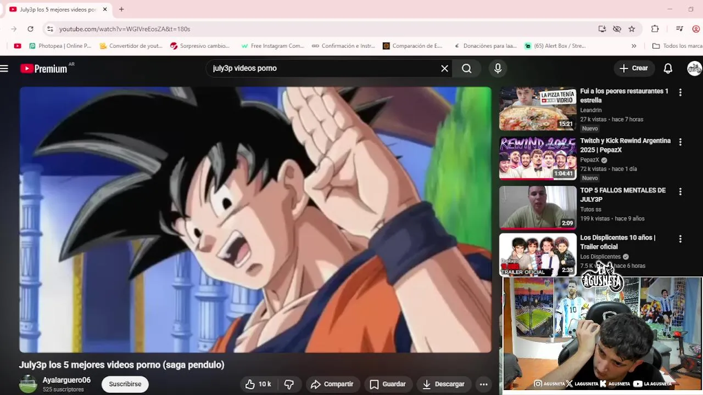The image size is (703, 395).
Task: Open a new browser tab
Action: coord(121,9)
